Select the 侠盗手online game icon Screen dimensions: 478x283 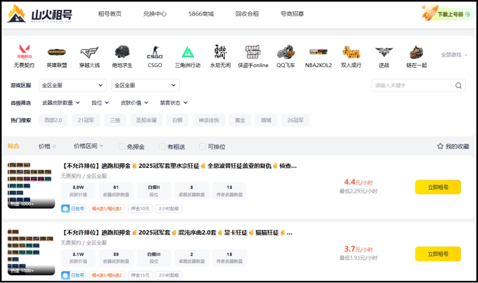click(x=253, y=52)
